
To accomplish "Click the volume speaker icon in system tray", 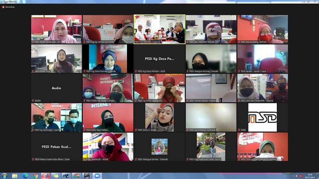I will (297, 176).
